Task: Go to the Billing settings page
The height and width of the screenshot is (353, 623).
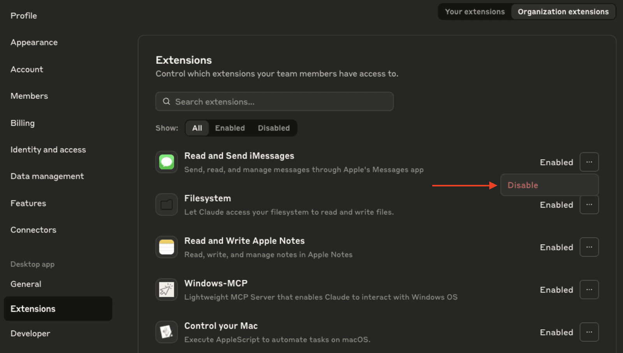Action: (22, 123)
